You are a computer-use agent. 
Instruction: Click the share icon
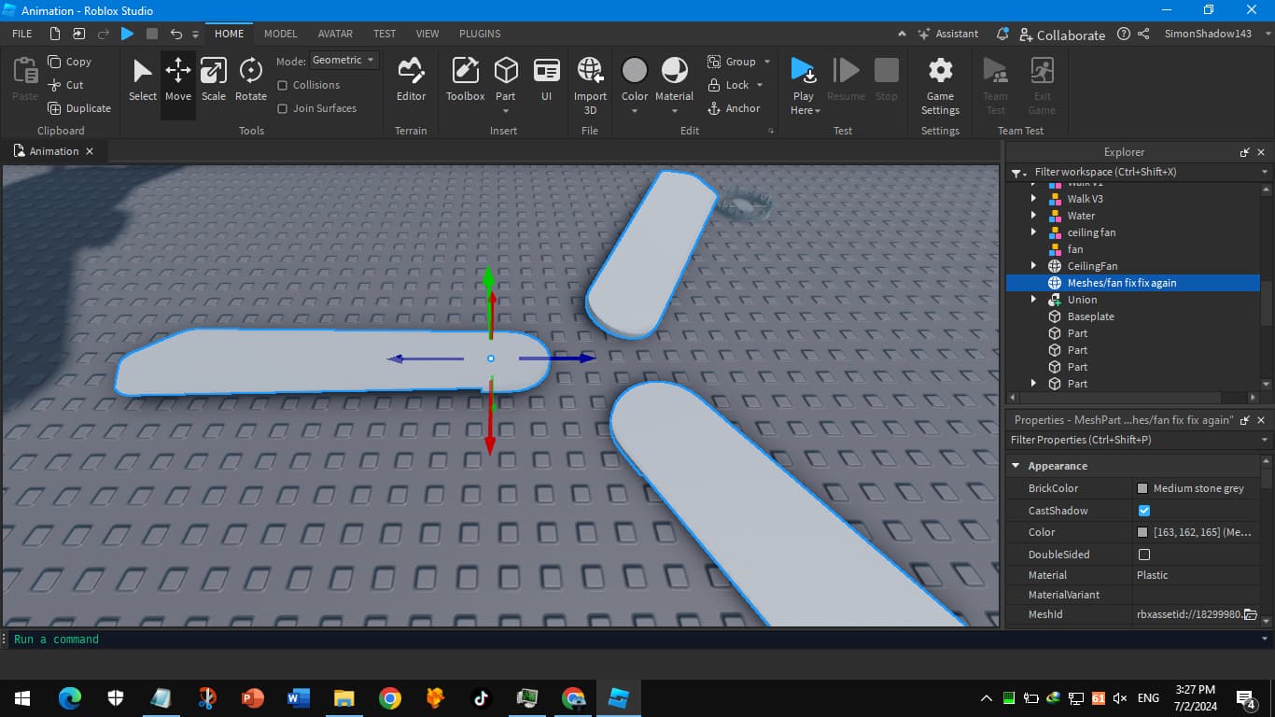[x=1143, y=34]
